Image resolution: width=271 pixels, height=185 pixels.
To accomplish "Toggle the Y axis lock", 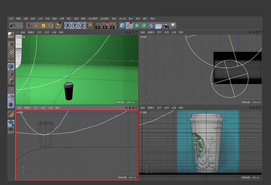I will pos(75,25).
